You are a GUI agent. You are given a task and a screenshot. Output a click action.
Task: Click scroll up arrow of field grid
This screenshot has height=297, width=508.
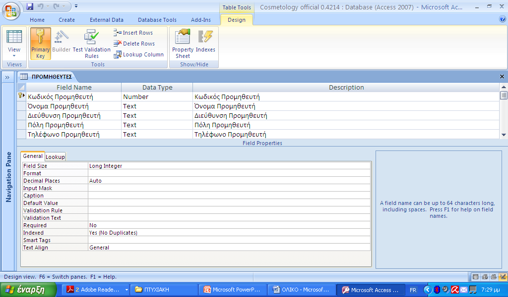point(504,87)
